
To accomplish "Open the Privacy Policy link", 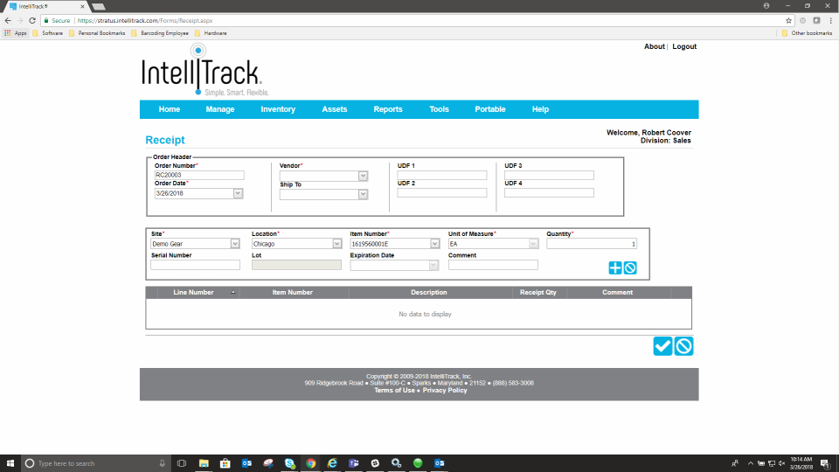I will 445,390.
